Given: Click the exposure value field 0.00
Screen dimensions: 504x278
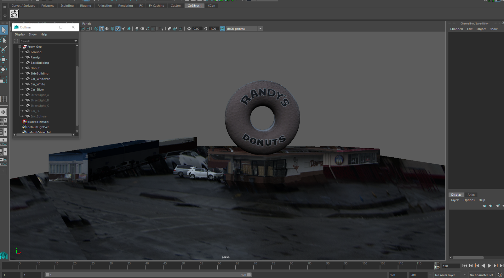Looking at the screenshot, I should [197, 29].
